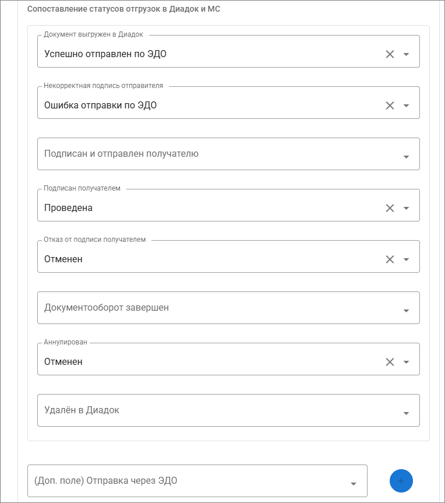Clear the 'Подписан получателем' field value
The height and width of the screenshot is (503, 445).
pos(390,208)
